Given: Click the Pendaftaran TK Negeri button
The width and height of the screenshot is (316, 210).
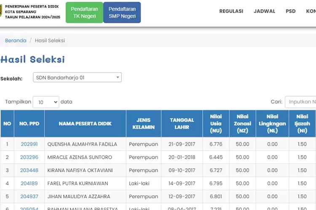Looking at the screenshot, I should [x=84, y=13].
